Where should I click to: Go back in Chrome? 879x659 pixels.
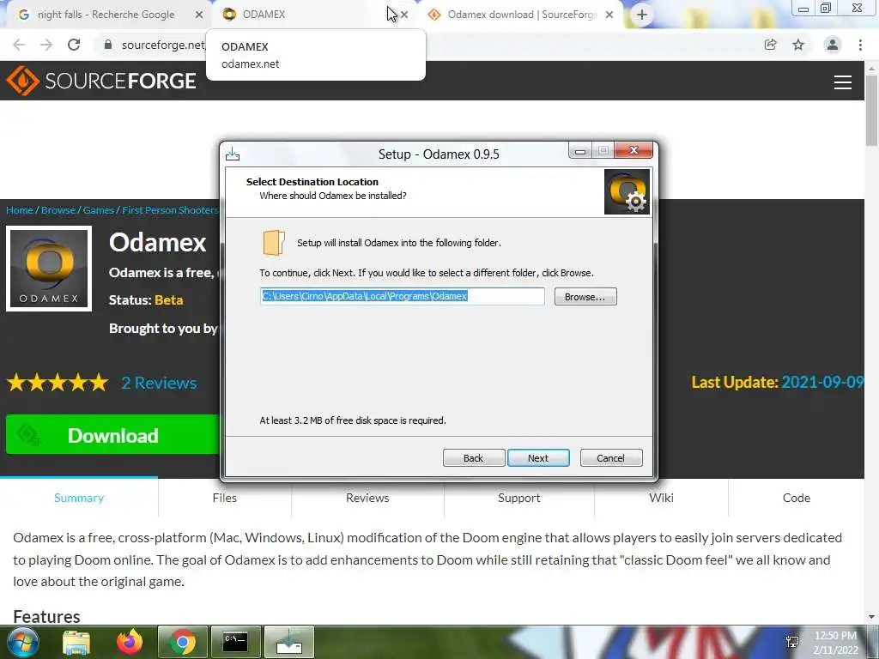coord(19,45)
